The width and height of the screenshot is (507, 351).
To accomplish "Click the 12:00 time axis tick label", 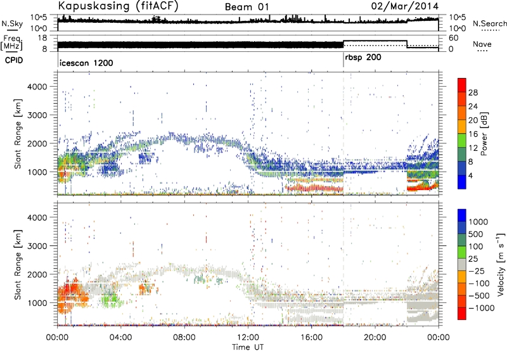I will click(x=248, y=338).
